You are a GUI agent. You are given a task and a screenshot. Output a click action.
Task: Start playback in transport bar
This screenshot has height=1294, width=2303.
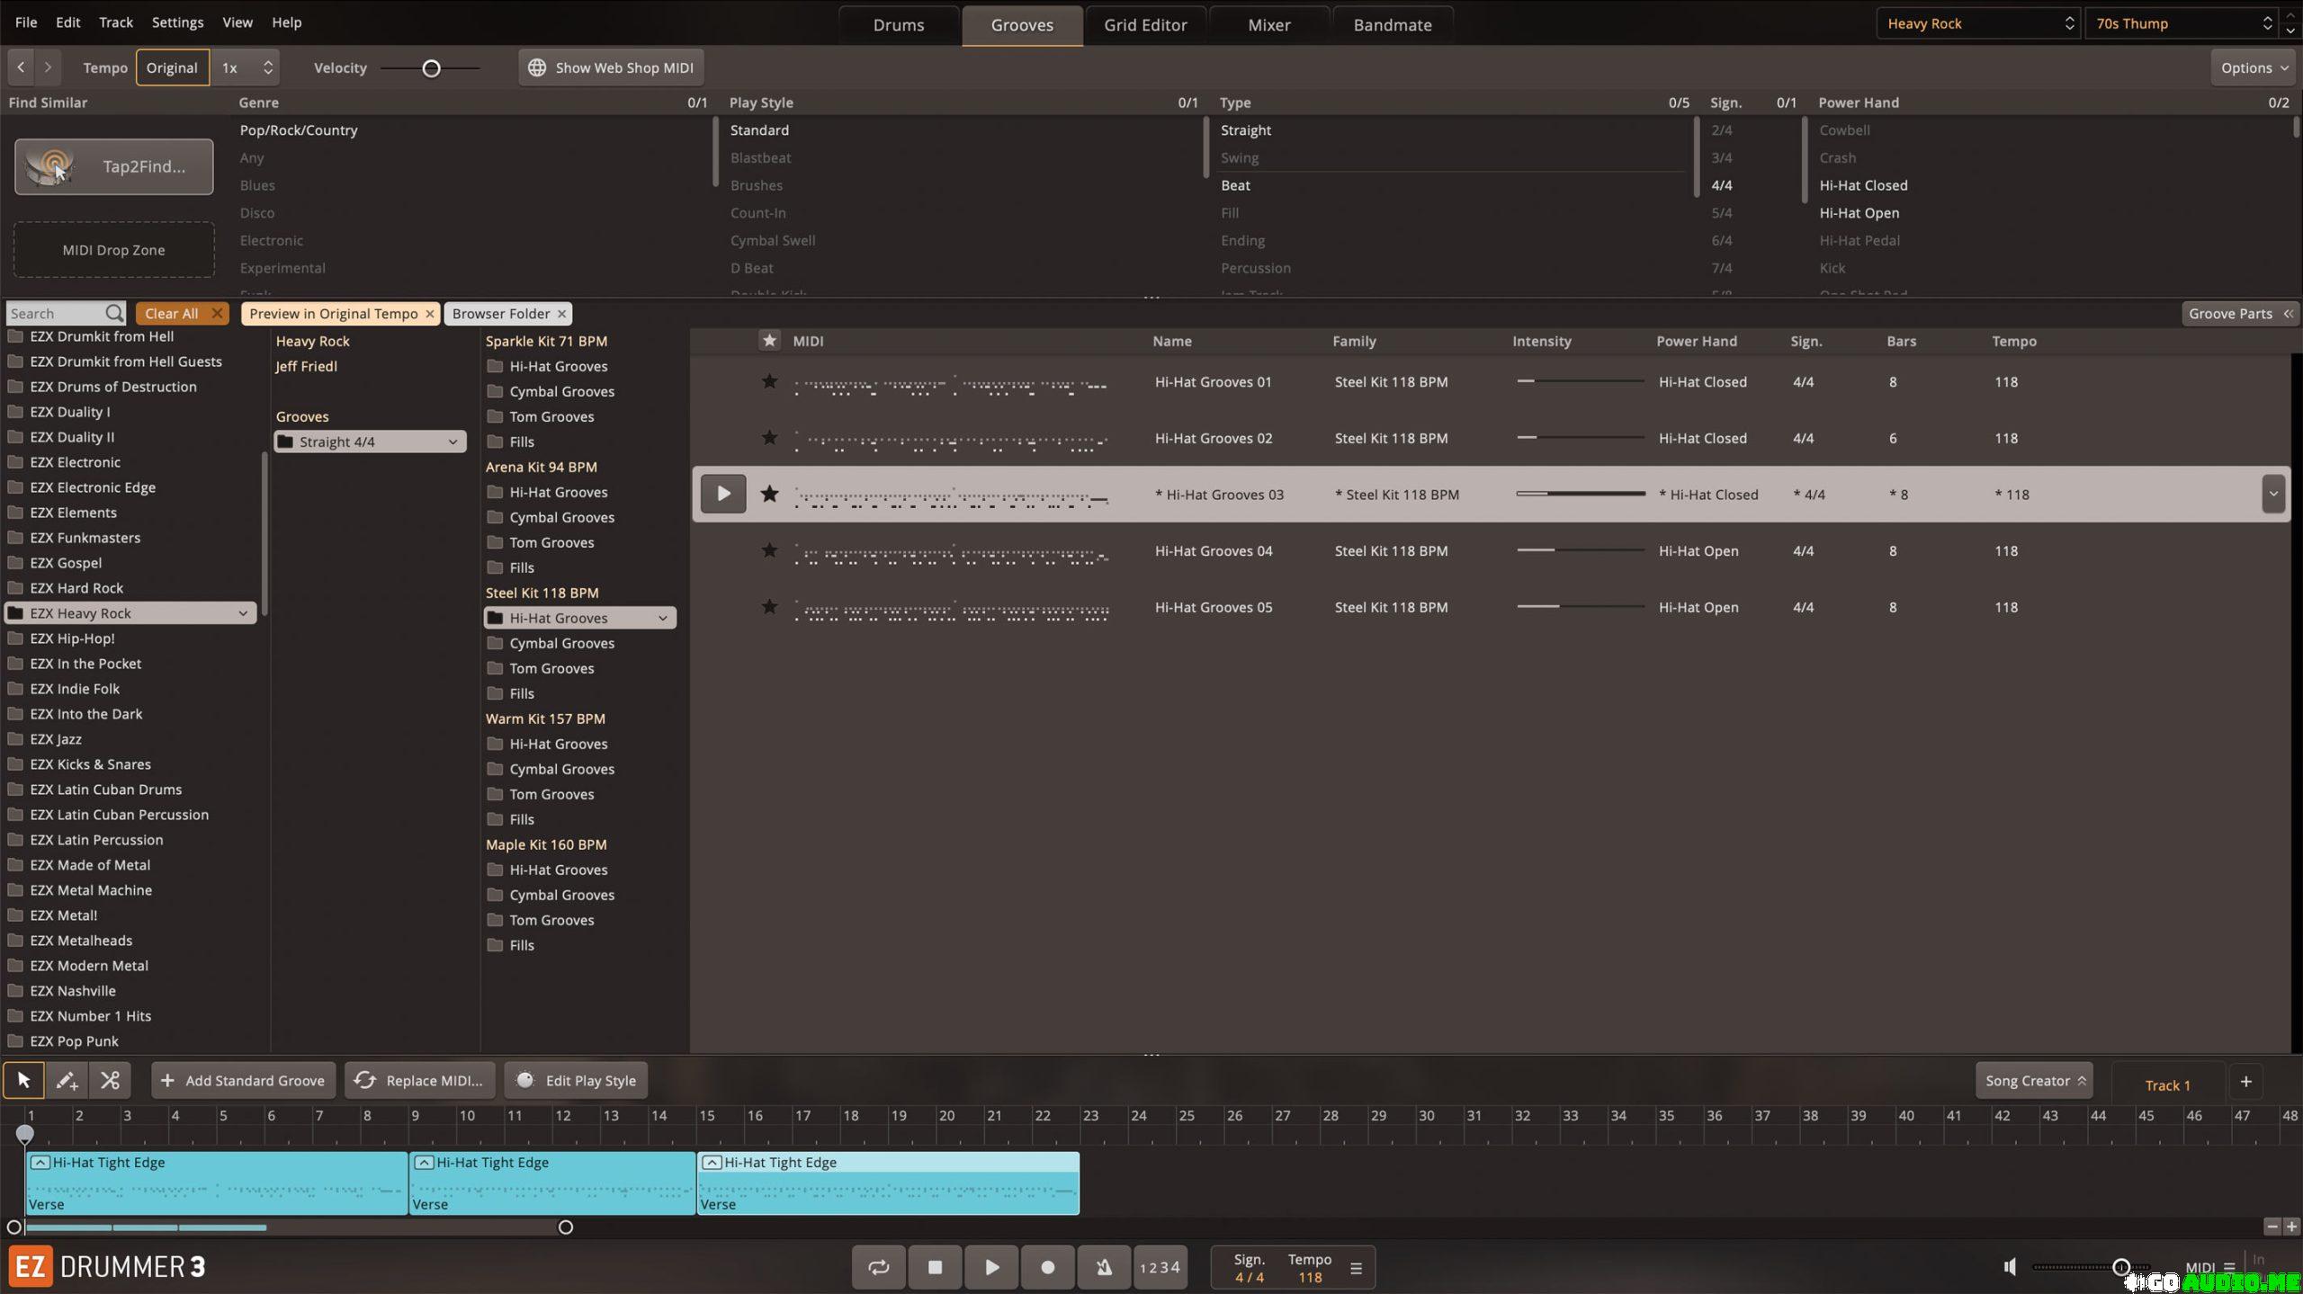coord(991,1267)
